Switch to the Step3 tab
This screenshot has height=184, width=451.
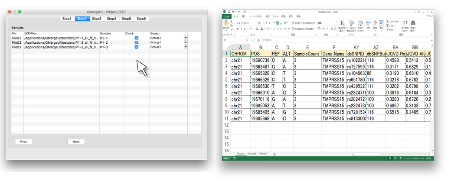point(97,19)
